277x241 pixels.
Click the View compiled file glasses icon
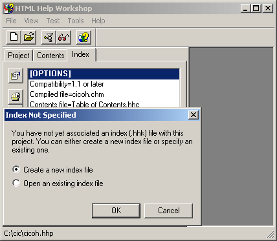tap(63, 37)
